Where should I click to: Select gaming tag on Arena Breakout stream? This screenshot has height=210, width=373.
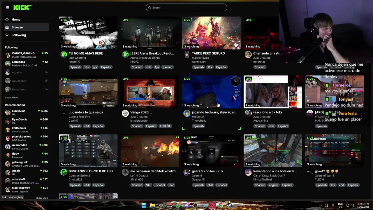click(167, 67)
